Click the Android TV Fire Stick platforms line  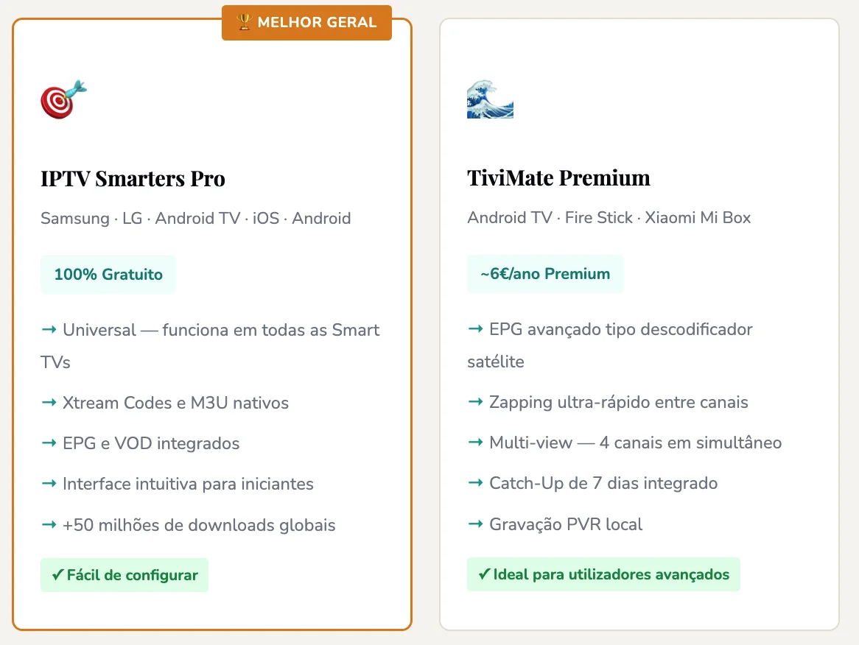(x=609, y=218)
